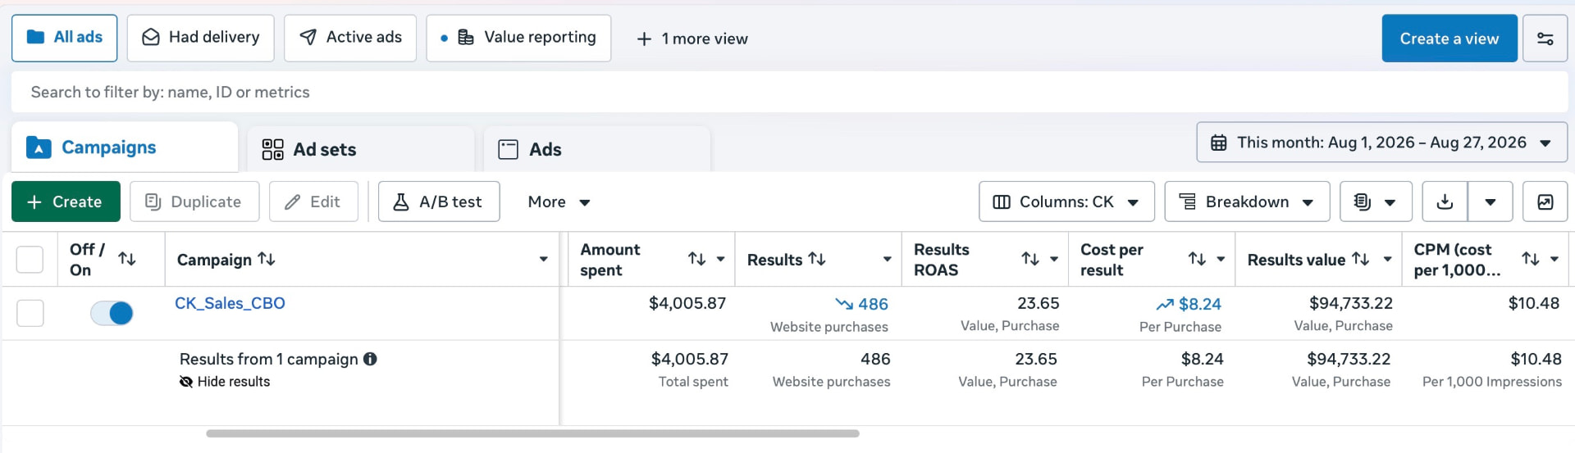1575x453 pixels.
Task: Click the A/B test flask icon
Action: pyautogui.click(x=401, y=202)
